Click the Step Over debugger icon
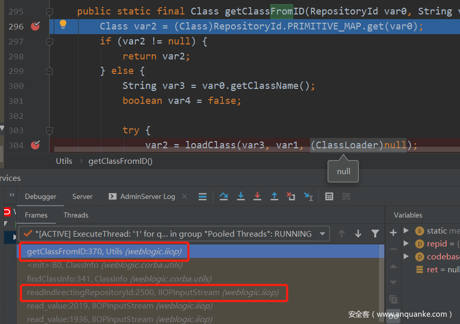460x324 pixels. point(224,196)
